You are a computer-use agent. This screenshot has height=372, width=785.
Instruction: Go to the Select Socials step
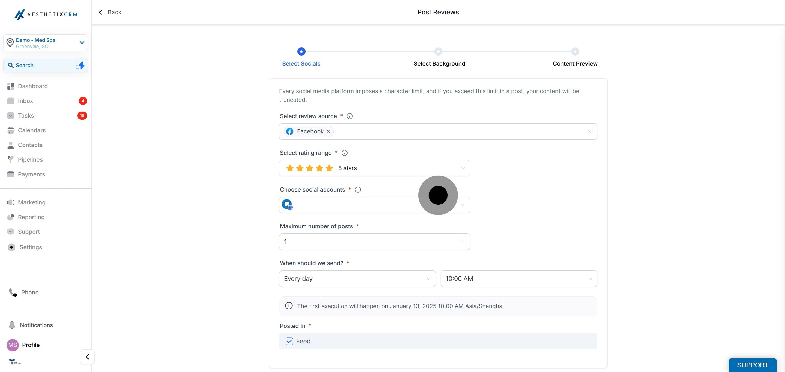coord(301,64)
